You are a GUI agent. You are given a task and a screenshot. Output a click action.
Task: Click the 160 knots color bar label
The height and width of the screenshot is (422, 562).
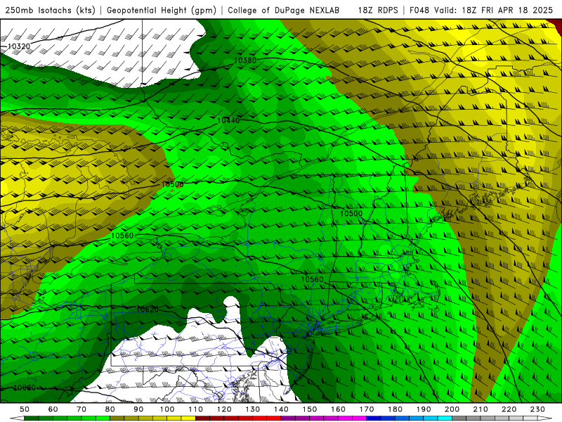(x=338, y=409)
